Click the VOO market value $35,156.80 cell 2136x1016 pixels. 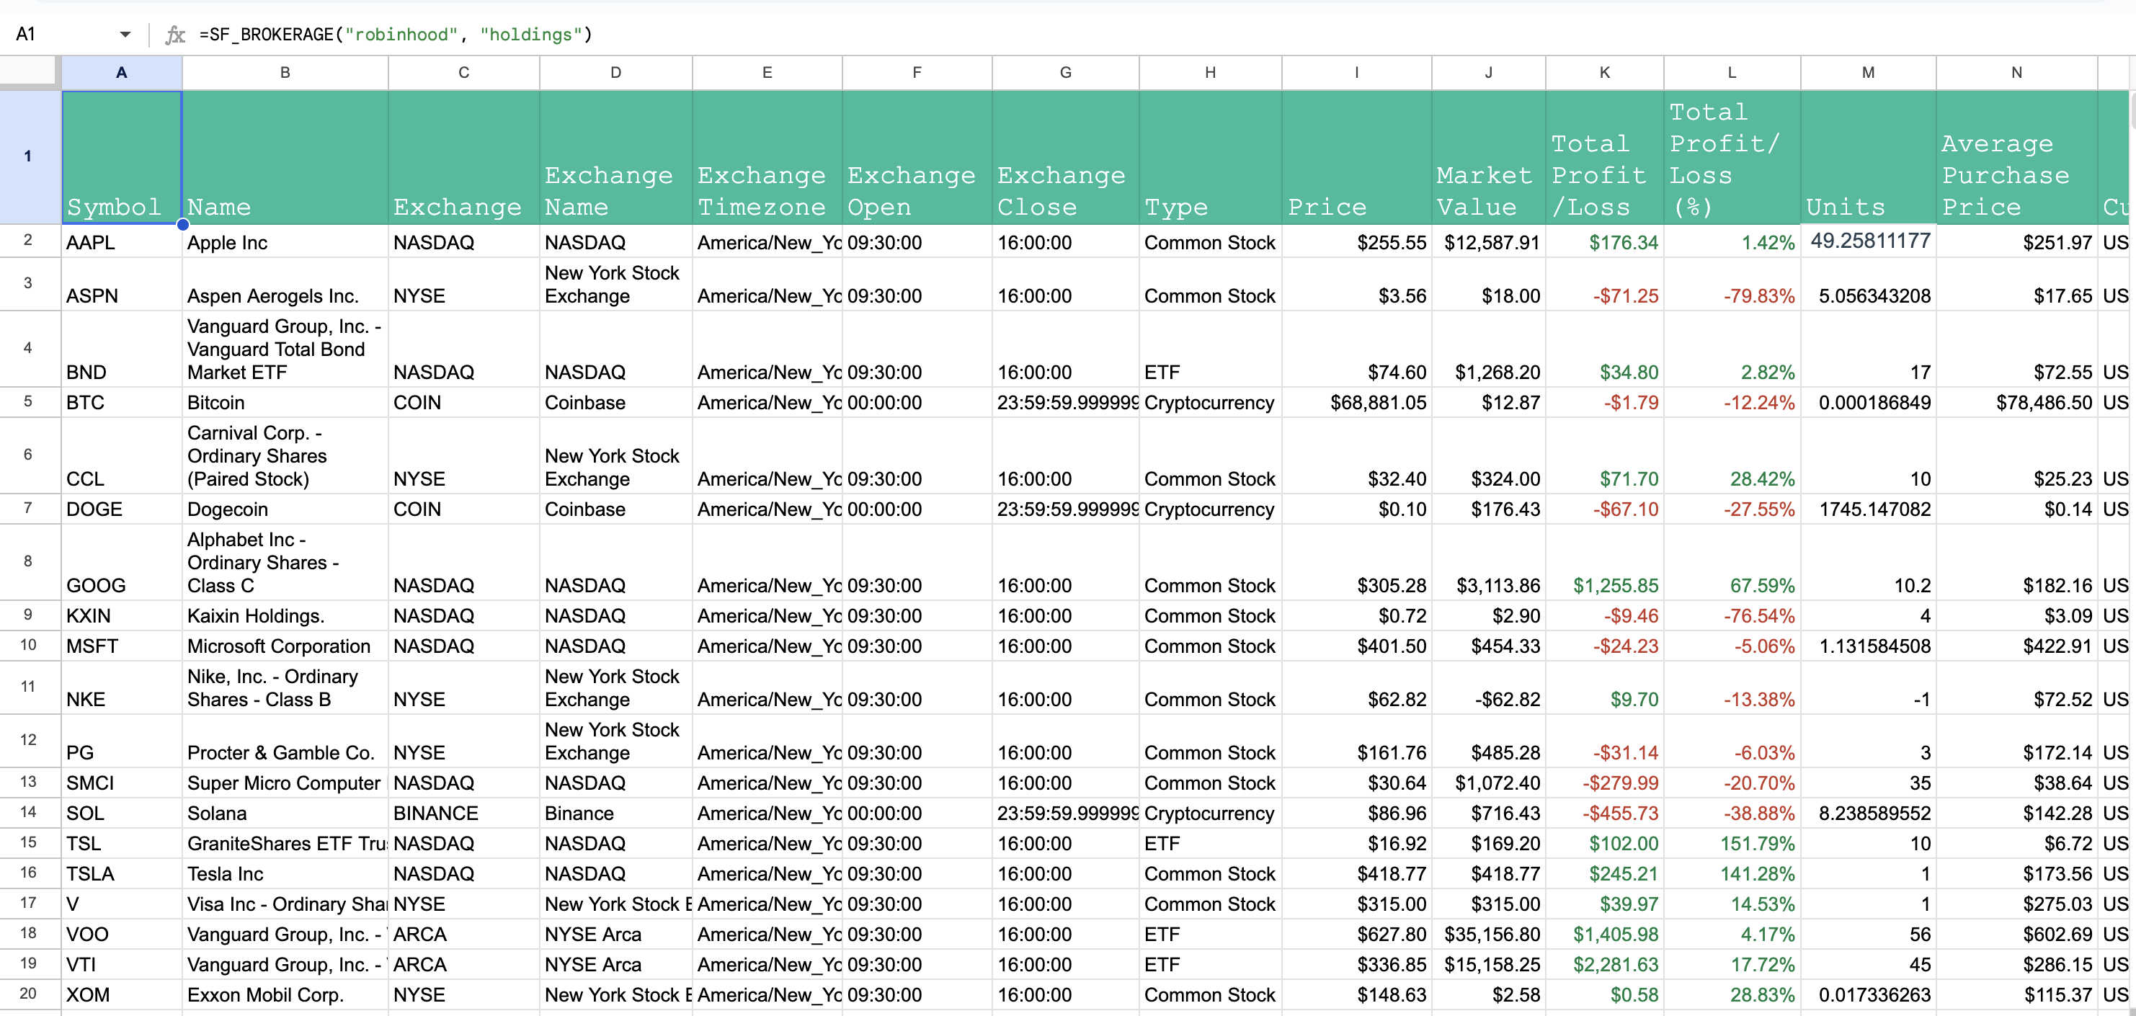click(x=1488, y=934)
